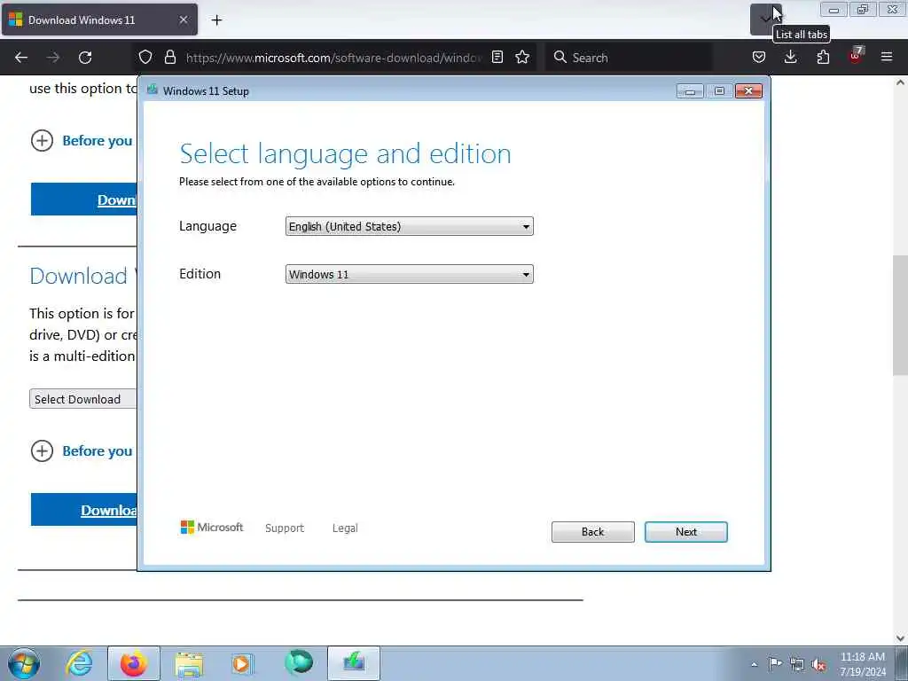Click the site security padlock icon
This screenshot has height=681, width=908.
[169, 57]
